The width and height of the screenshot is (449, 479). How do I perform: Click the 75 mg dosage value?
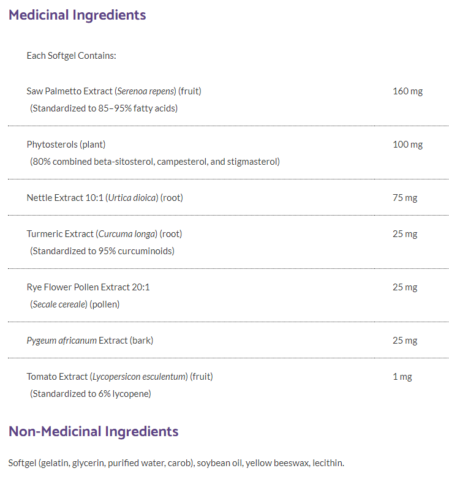(x=405, y=198)
